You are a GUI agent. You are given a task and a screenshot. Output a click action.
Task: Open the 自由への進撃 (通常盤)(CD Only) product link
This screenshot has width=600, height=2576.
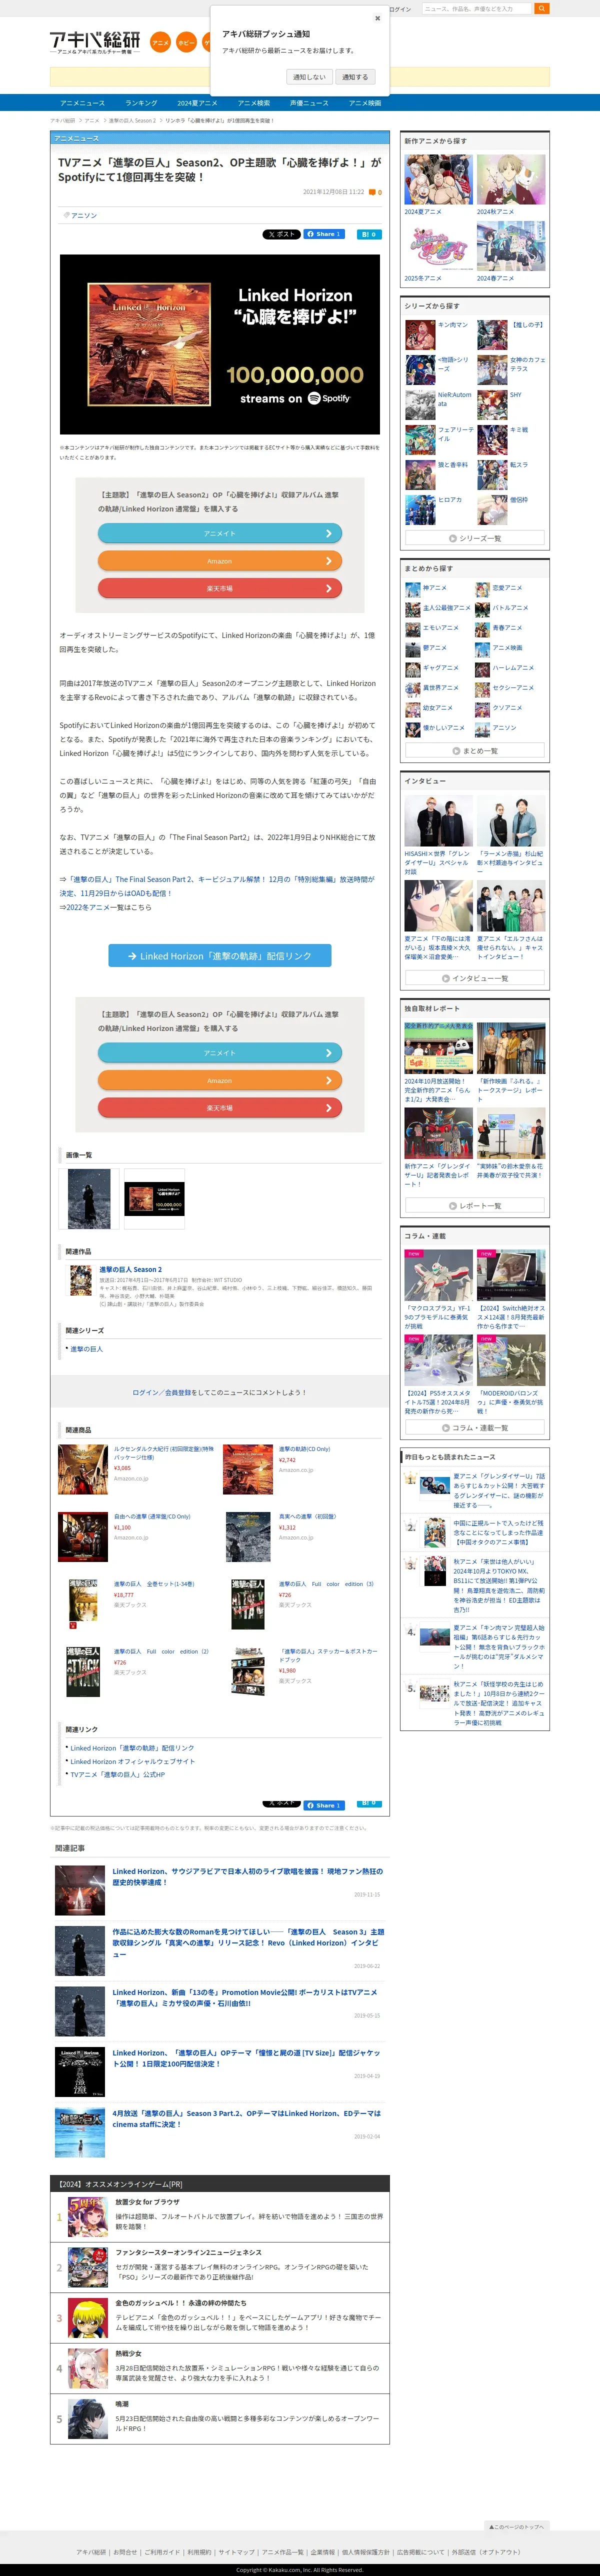[152, 1516]
